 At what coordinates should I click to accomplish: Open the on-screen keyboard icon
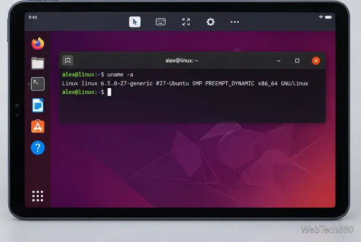[x=160, y=22]
